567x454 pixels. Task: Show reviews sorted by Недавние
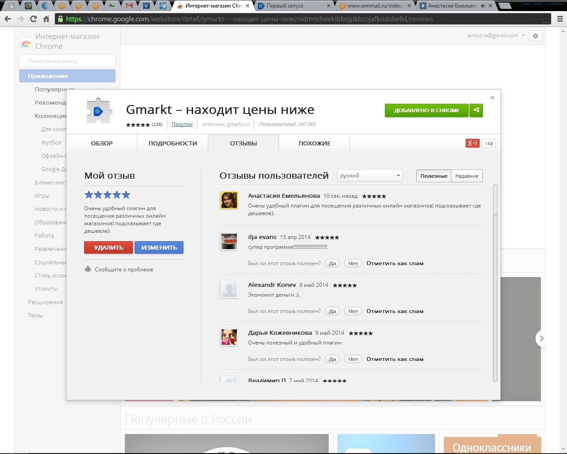point(467,176)
